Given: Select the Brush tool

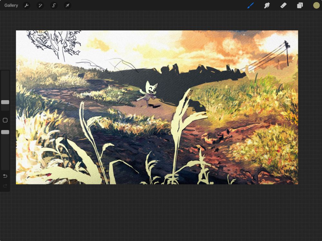Looking at the screenshot, I should [x=251, y=5].
